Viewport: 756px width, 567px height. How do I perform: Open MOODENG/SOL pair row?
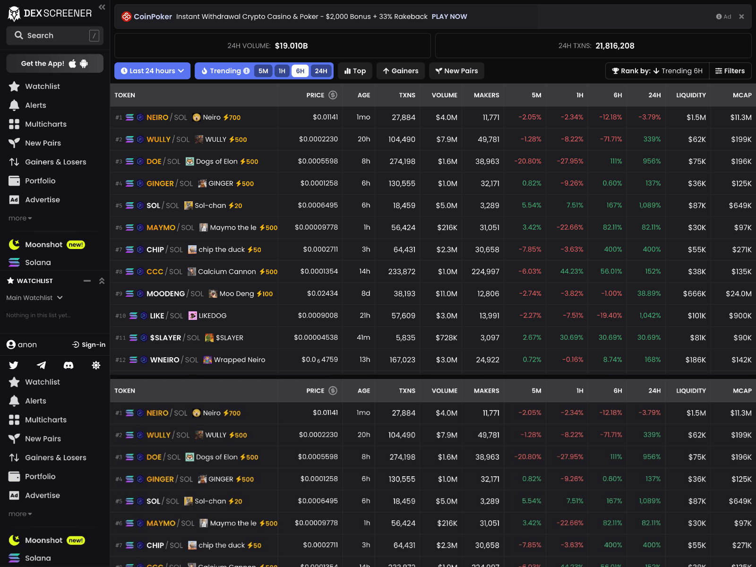[433, 293]
